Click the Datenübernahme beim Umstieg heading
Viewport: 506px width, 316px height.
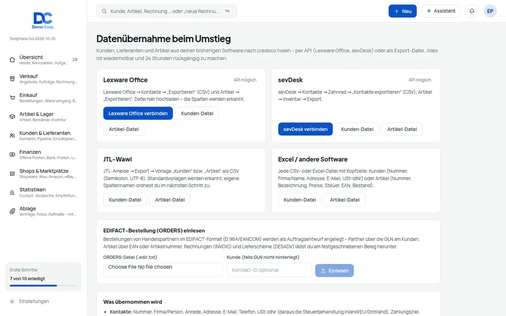[x=163, y=39]
